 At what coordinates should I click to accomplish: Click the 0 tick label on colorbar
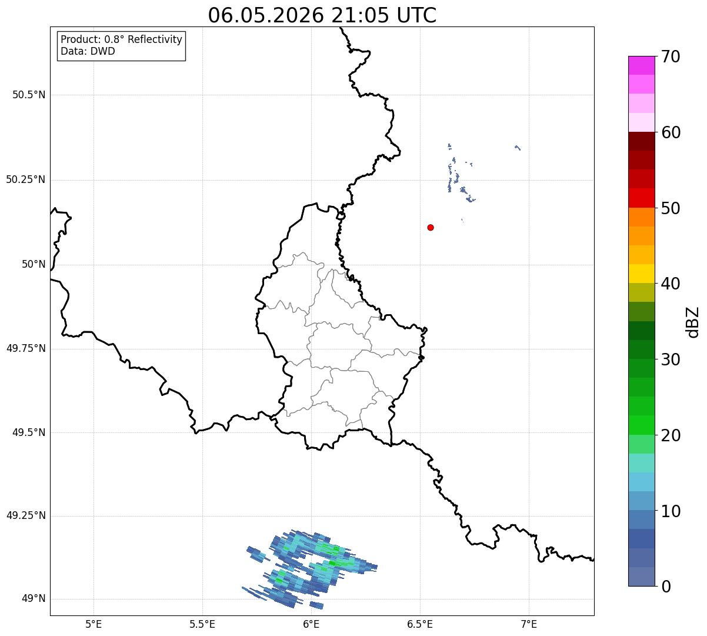coord(665,587)
